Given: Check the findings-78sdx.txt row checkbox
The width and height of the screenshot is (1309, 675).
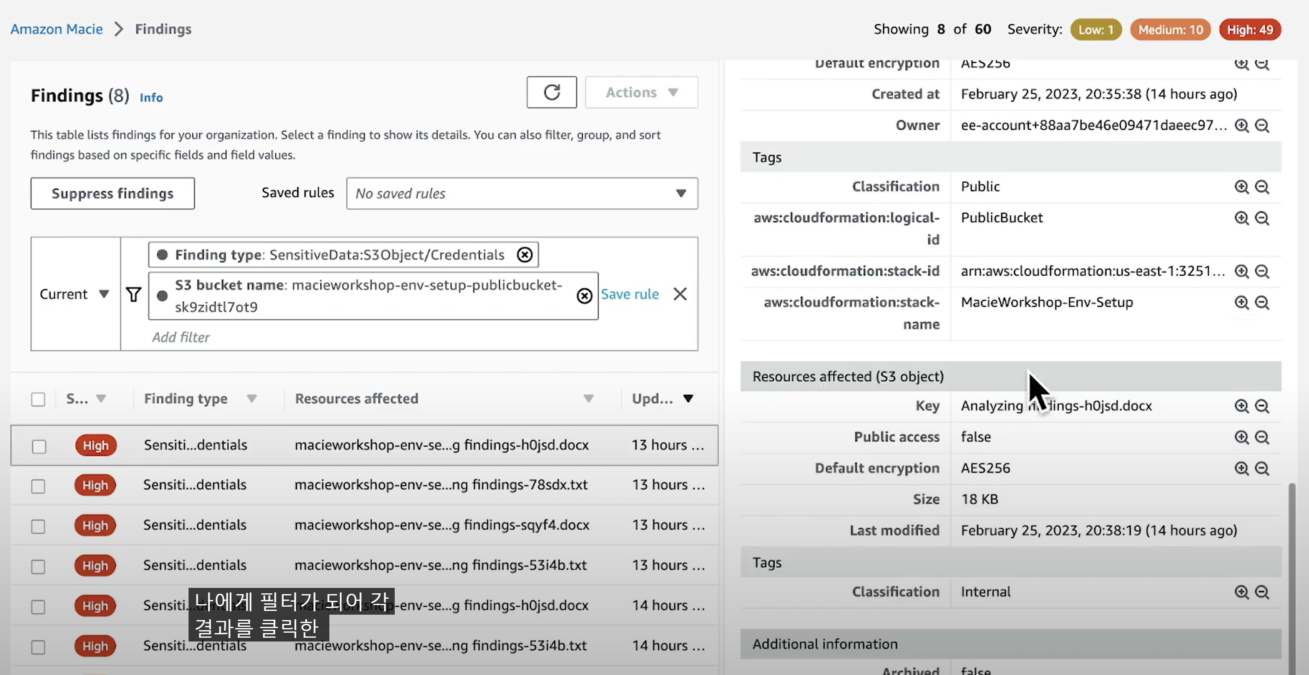Looking at the screenshot, I should click(38, 486).
